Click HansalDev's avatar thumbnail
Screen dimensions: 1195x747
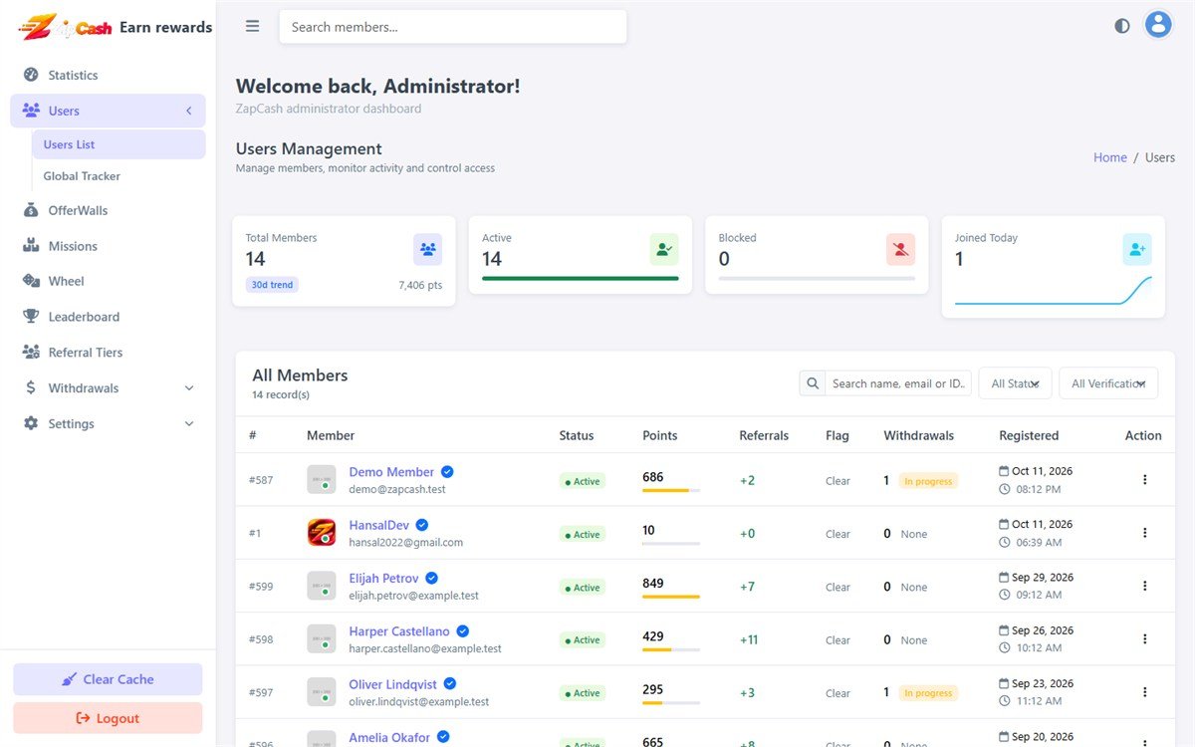pos(321,533)
